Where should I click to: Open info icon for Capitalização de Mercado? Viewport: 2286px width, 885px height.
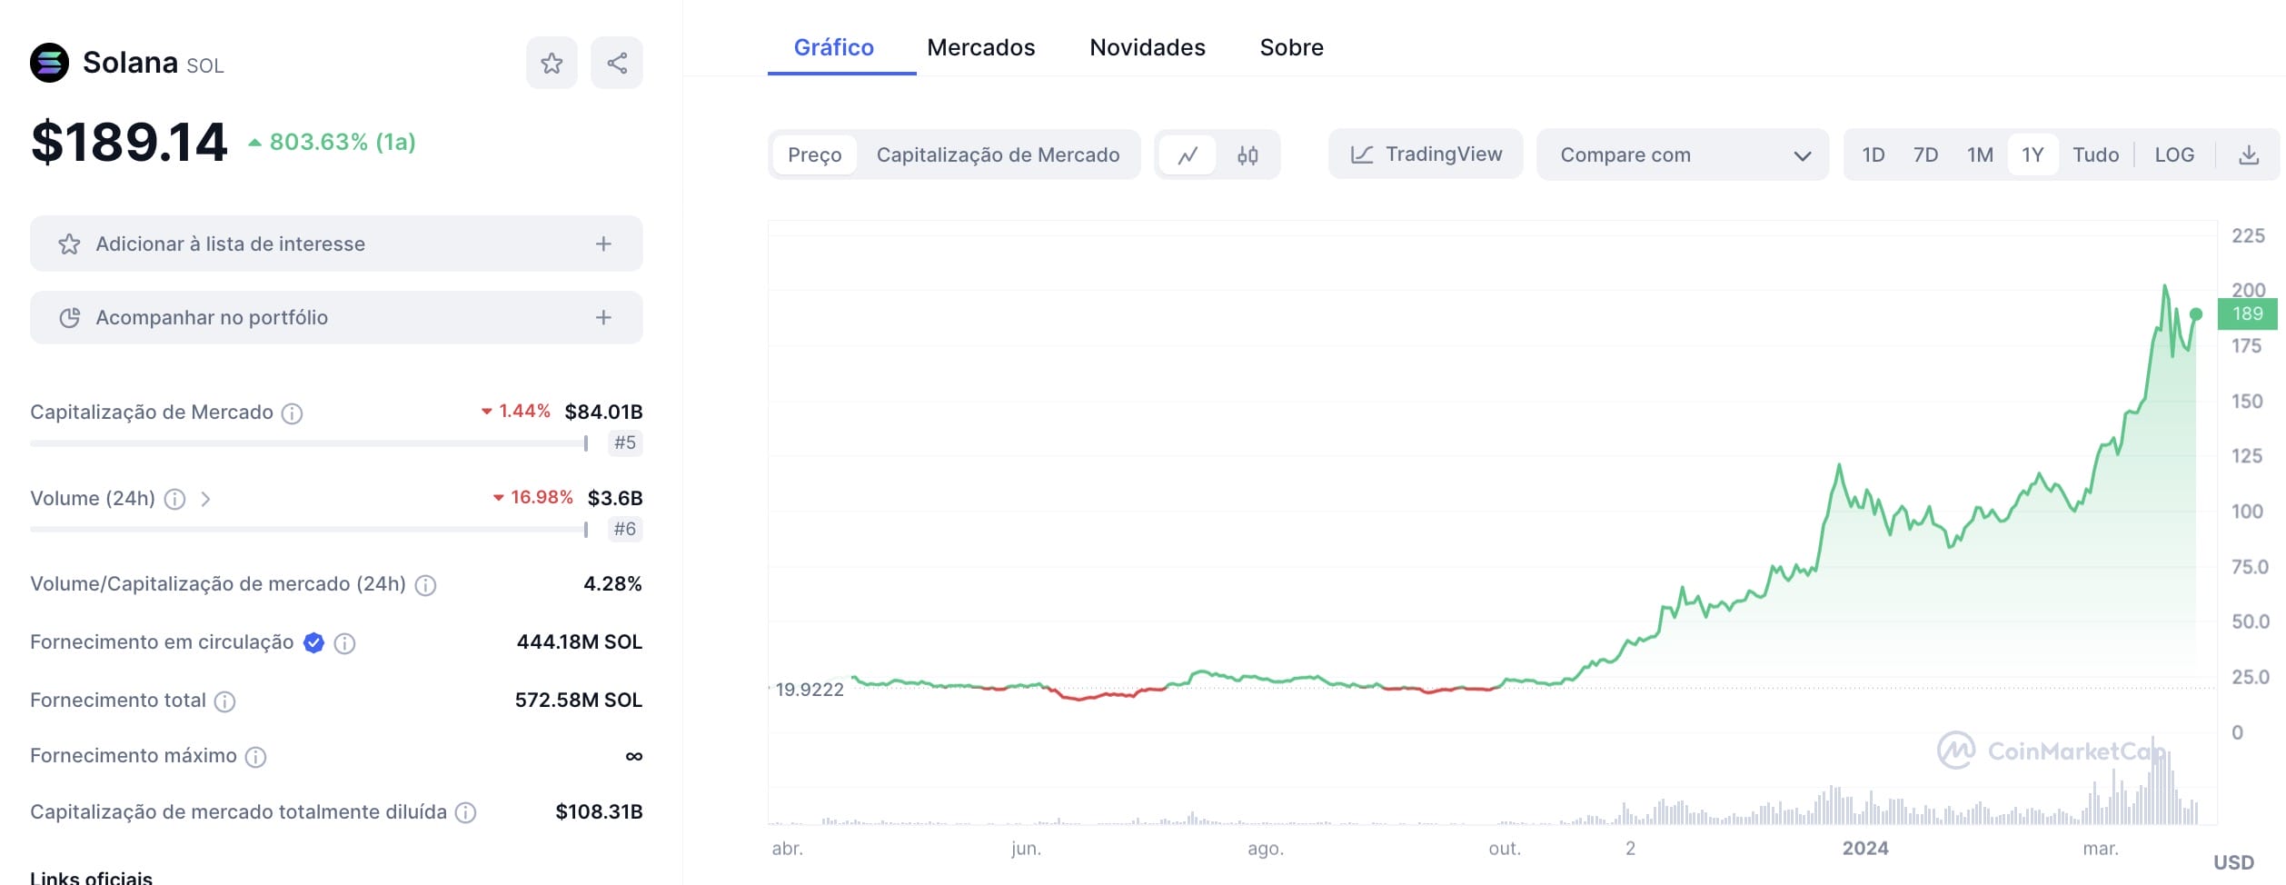(292, 413)
